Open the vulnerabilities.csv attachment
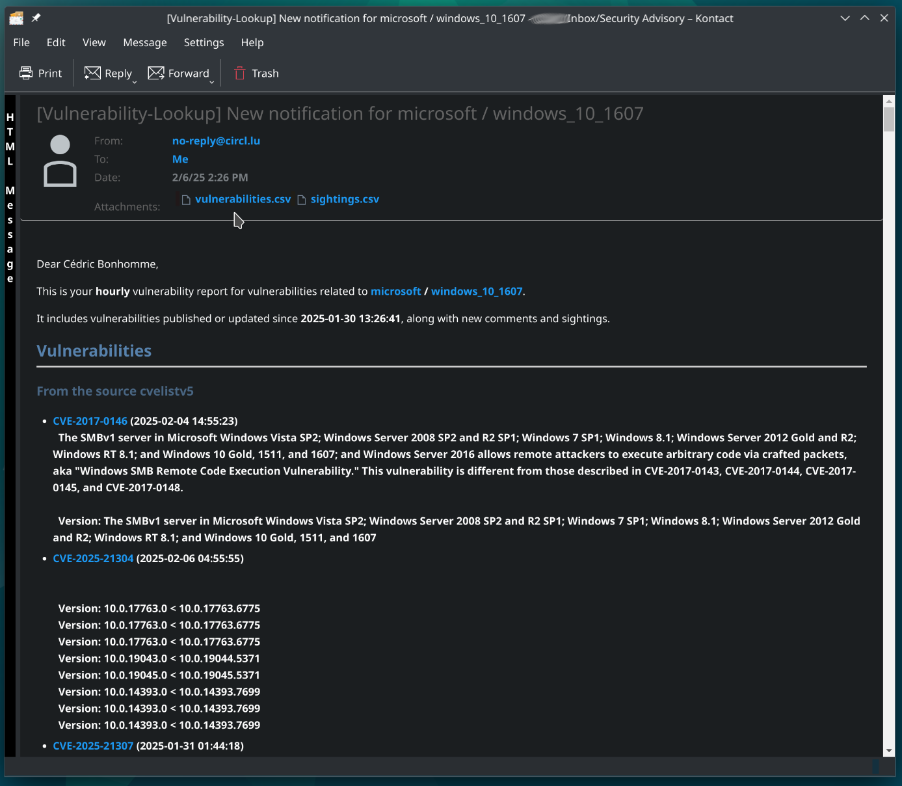This screenshot has width=902, height=786. pos(243,199)
